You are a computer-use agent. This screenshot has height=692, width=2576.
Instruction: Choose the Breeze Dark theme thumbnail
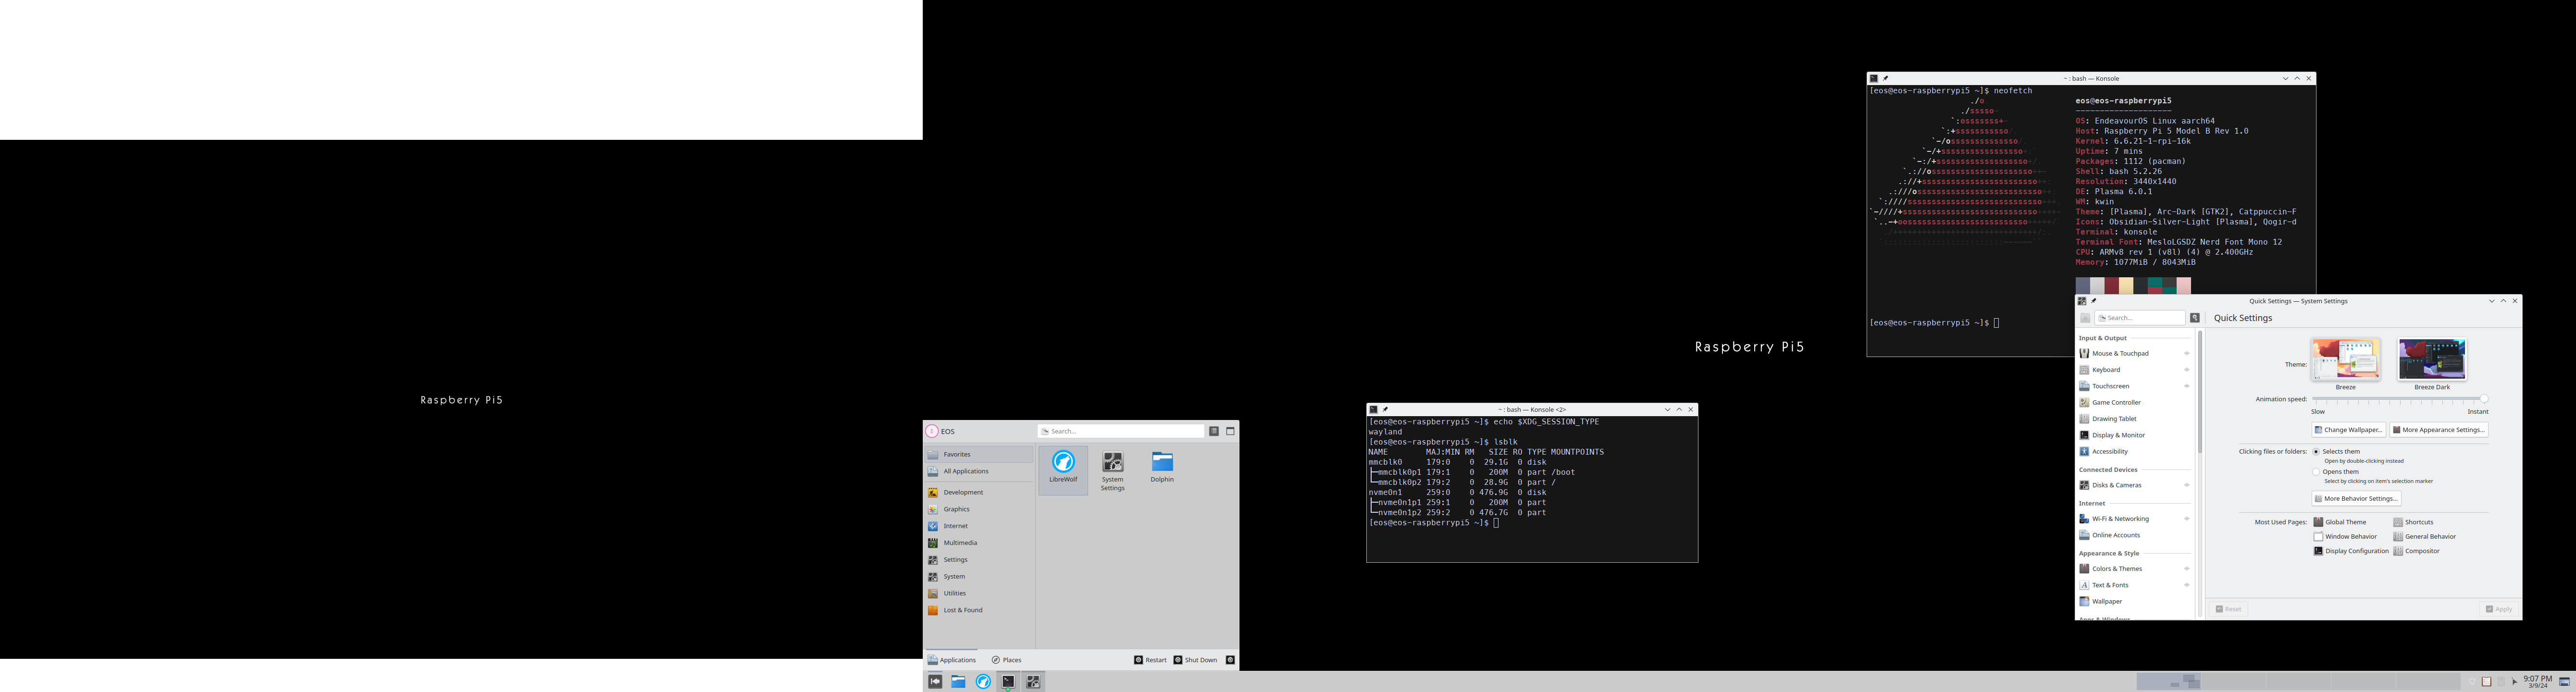[x=2432, y=360]
